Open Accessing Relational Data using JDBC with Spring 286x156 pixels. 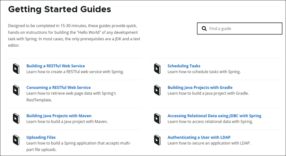coord(214,116)
